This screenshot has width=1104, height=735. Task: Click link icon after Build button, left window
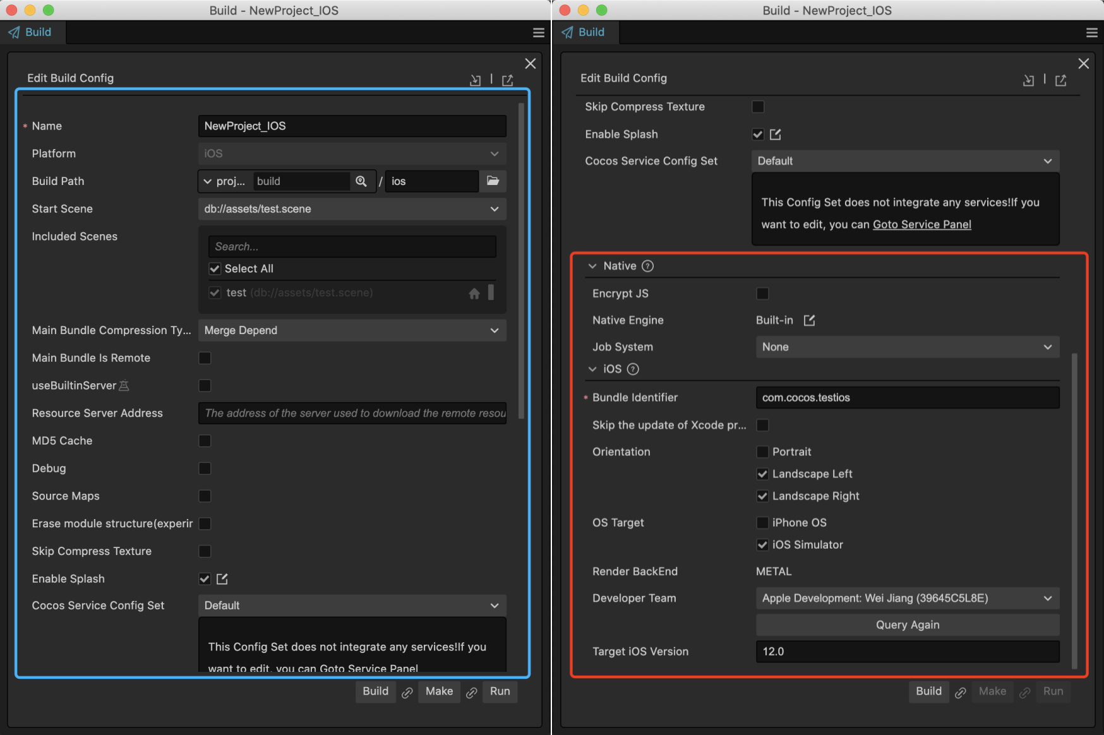pyautogui.click(x=407, y=693)
